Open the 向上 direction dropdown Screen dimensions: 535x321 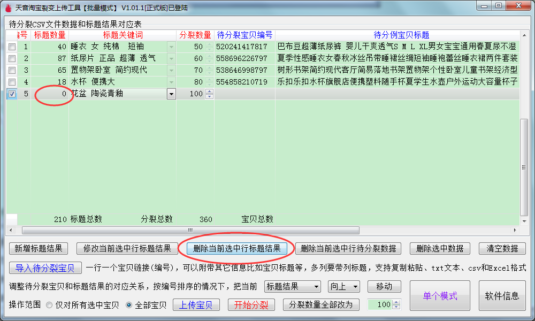pos(355,287)
